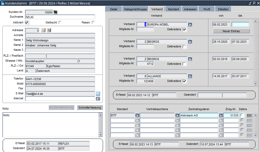Open the Etiketten tab
This screenshot has height=152, width=260.
coord(223,9)
